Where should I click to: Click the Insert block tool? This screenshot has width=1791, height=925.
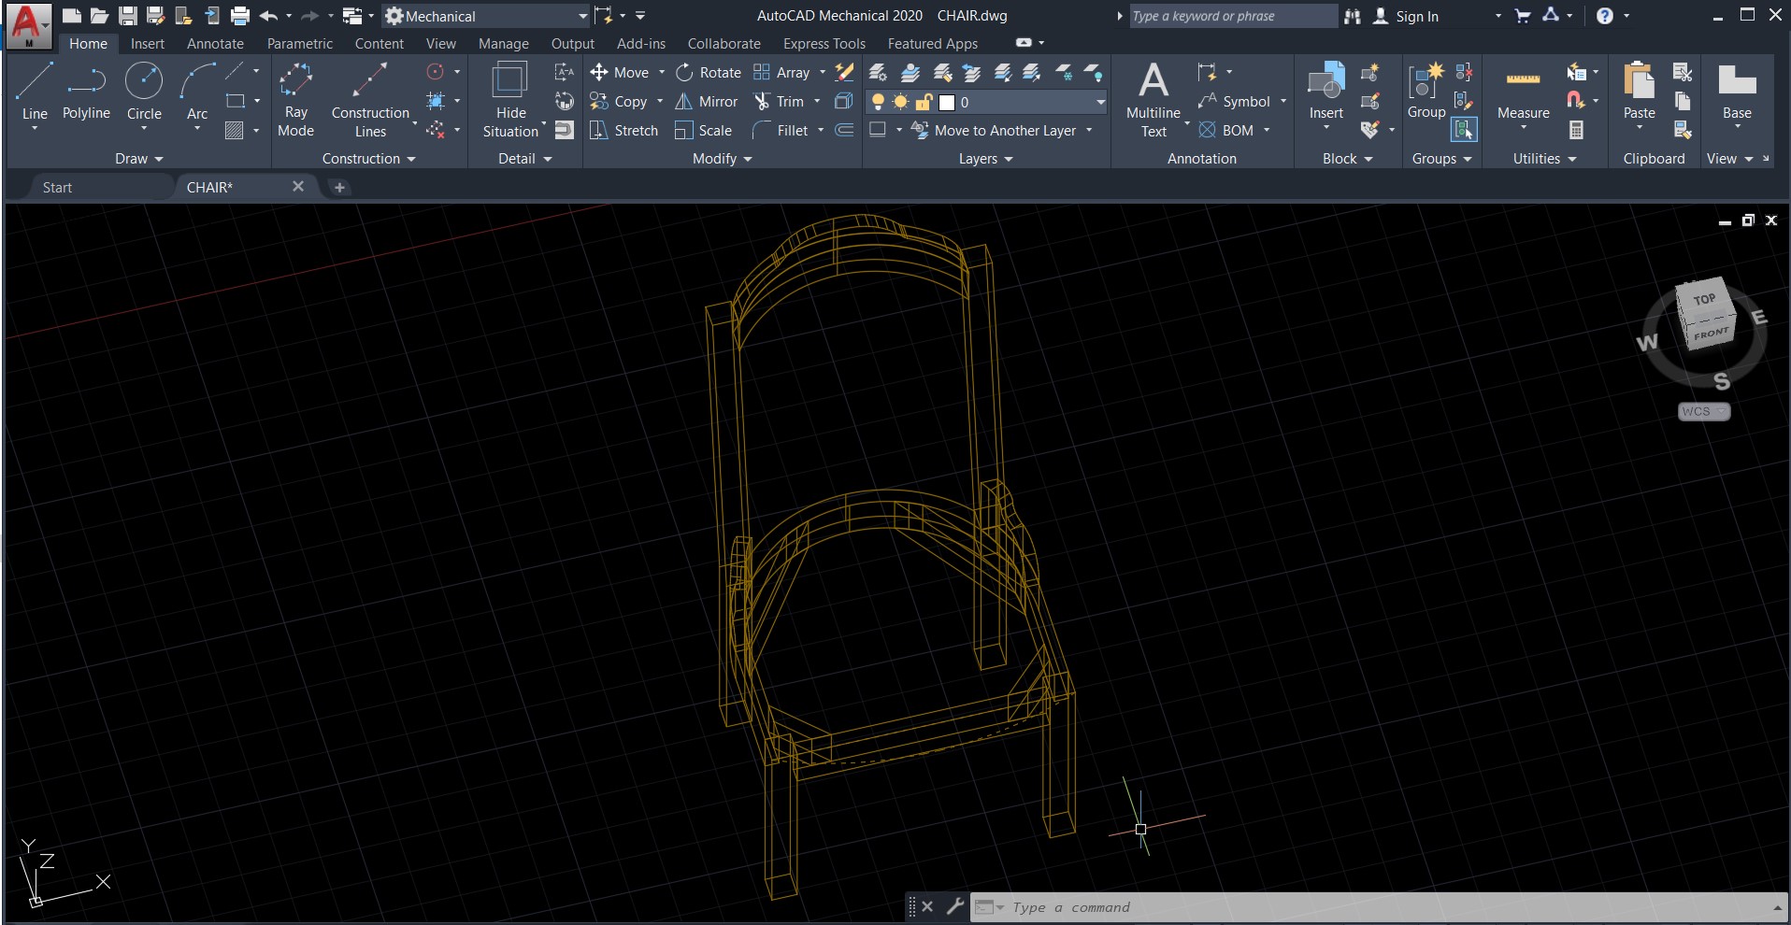pos(1325,92)
